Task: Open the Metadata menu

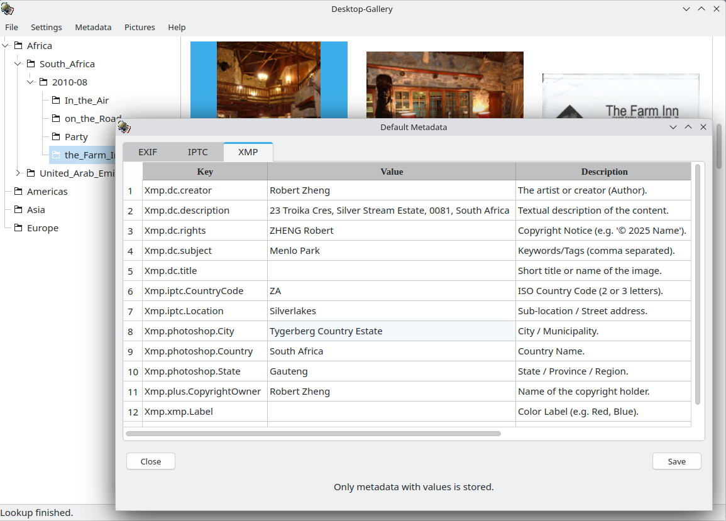Action: click(93, 27)
